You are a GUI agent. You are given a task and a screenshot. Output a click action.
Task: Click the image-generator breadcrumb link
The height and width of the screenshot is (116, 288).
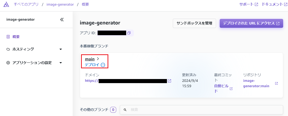pos(60,4)
